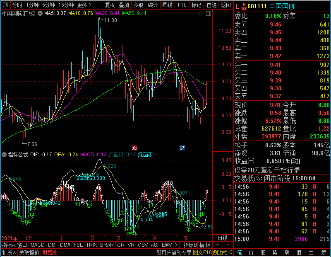Expand the 指标公式 indicator dropdown arrow
This screenshot has height=257, width=331.
click(x=4, y=155)
